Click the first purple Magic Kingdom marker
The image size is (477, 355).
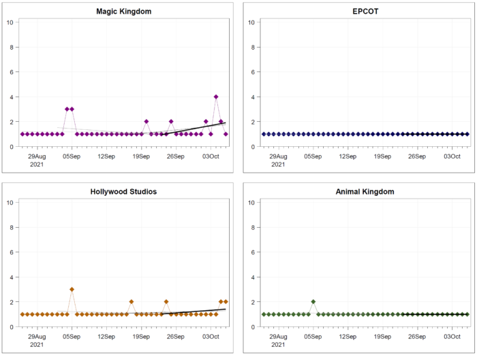click(22, 134)
